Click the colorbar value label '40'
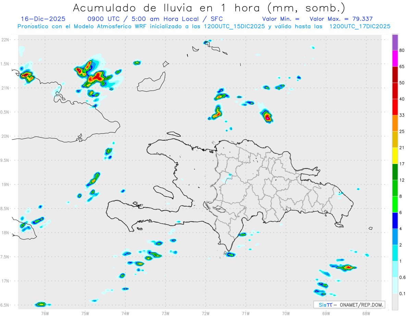The image size is (411, 318). 402,99
